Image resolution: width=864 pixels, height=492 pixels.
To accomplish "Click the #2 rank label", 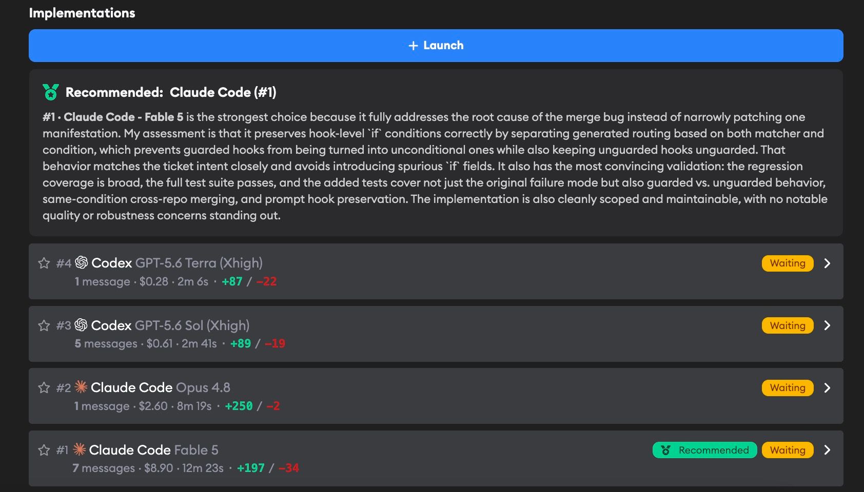I will pos(64,388).
